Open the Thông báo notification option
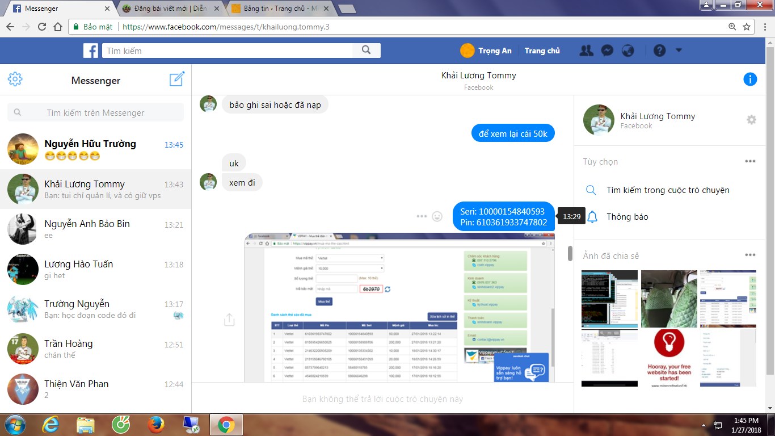This screenshot has width=775, height=436. click(627, 217)
